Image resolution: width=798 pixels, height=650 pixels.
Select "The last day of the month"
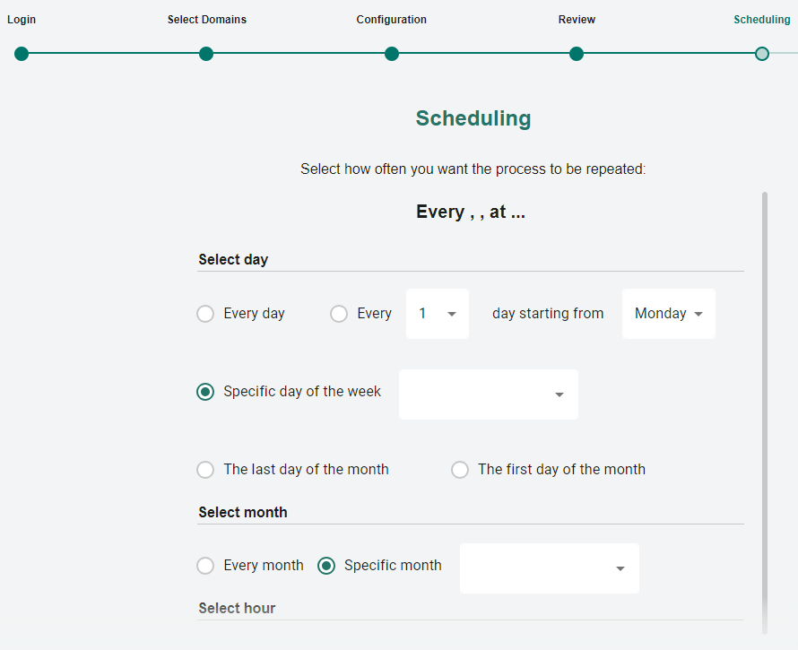(204, 470)
